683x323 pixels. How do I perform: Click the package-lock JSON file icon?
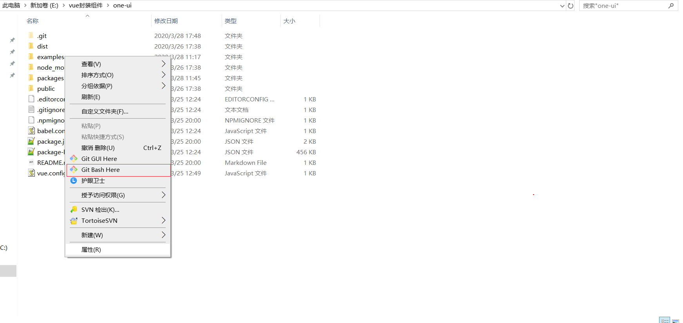(x=31, y=152)
